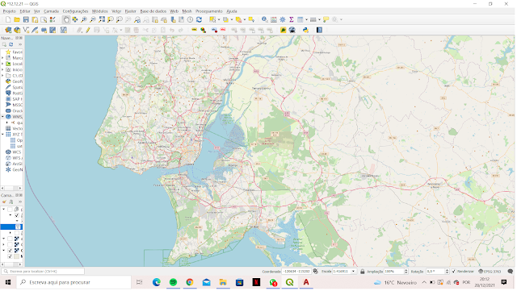Open the Python console icon
The image size is (517, 291).
(x=305, y=31)
